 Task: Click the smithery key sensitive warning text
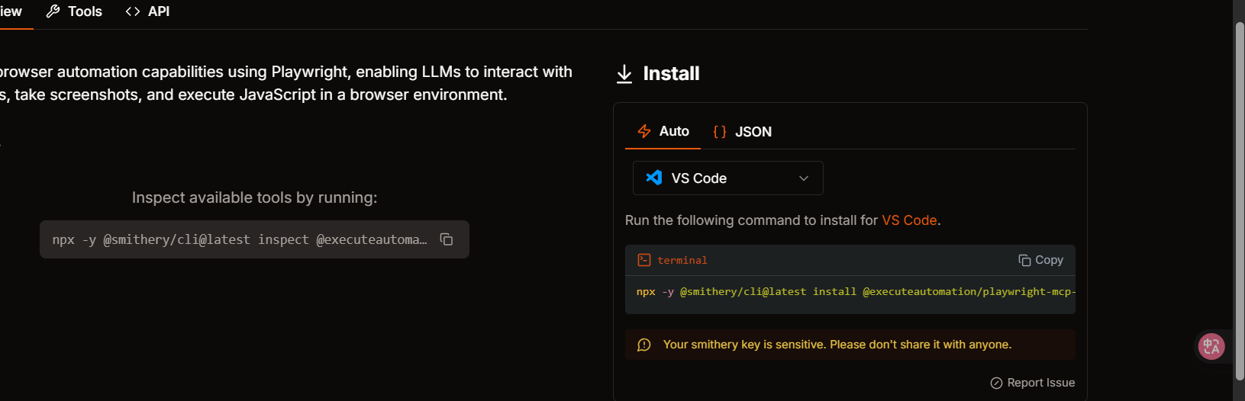point(837,345)
